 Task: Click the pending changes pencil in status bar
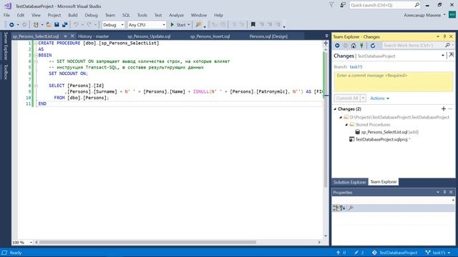click(356, 253)
